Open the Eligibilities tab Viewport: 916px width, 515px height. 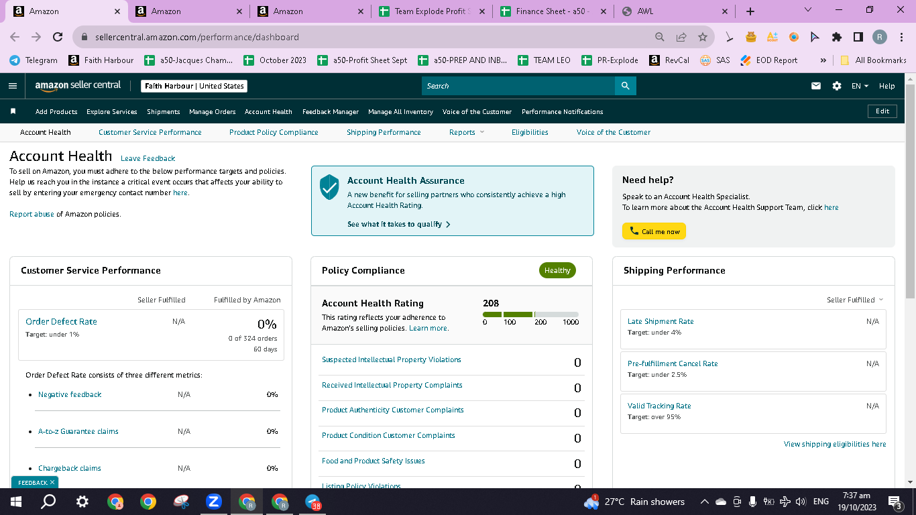(530, 132)
